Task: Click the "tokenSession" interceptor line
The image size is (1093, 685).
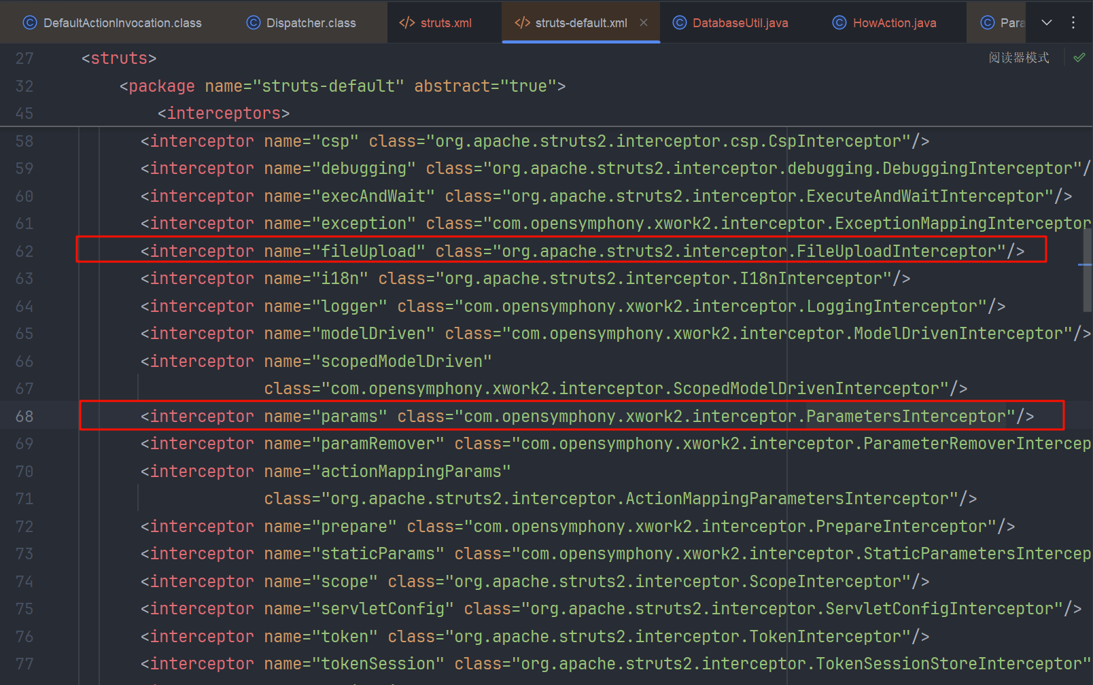Action: click(x=615, y=664)
